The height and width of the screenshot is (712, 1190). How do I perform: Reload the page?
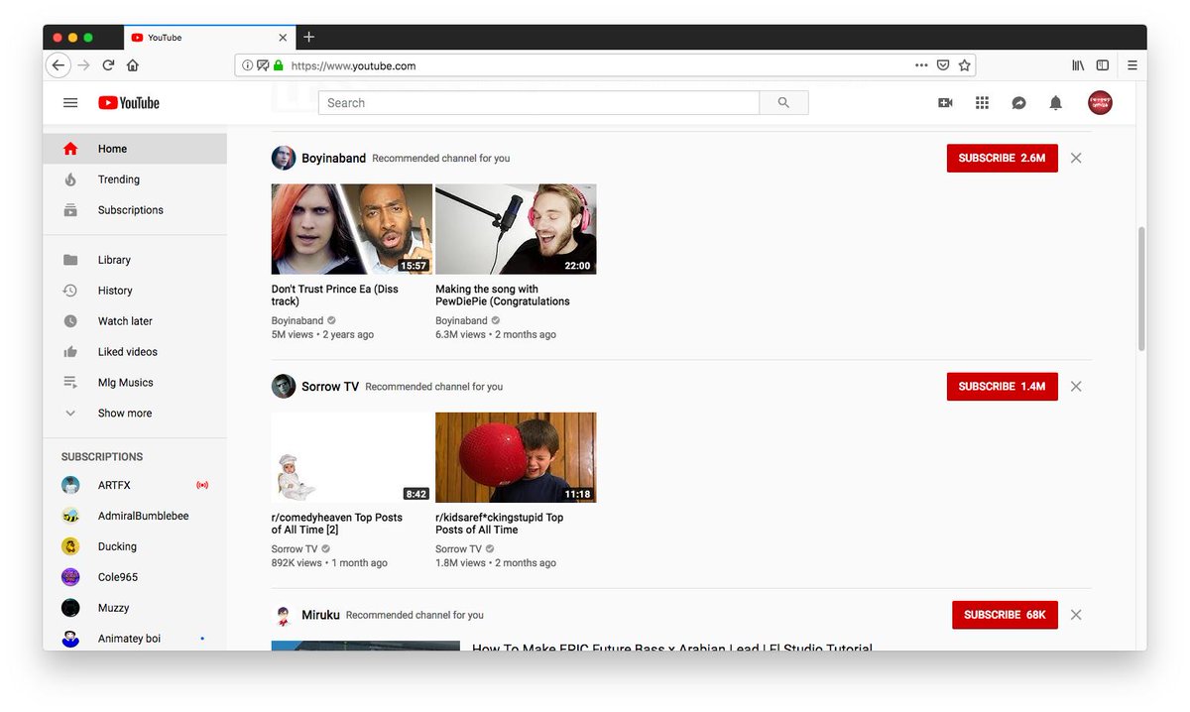[108, 65]
